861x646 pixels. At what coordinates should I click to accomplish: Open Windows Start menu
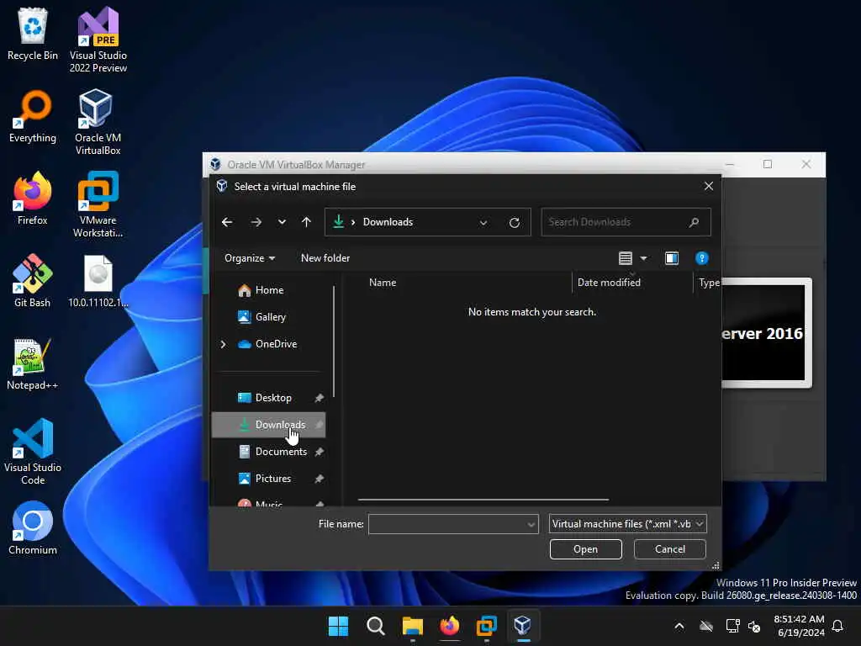[338, 626]
